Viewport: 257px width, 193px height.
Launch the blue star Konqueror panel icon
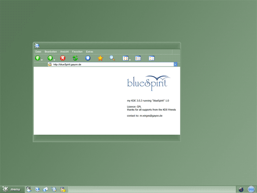tap(37, 189)
